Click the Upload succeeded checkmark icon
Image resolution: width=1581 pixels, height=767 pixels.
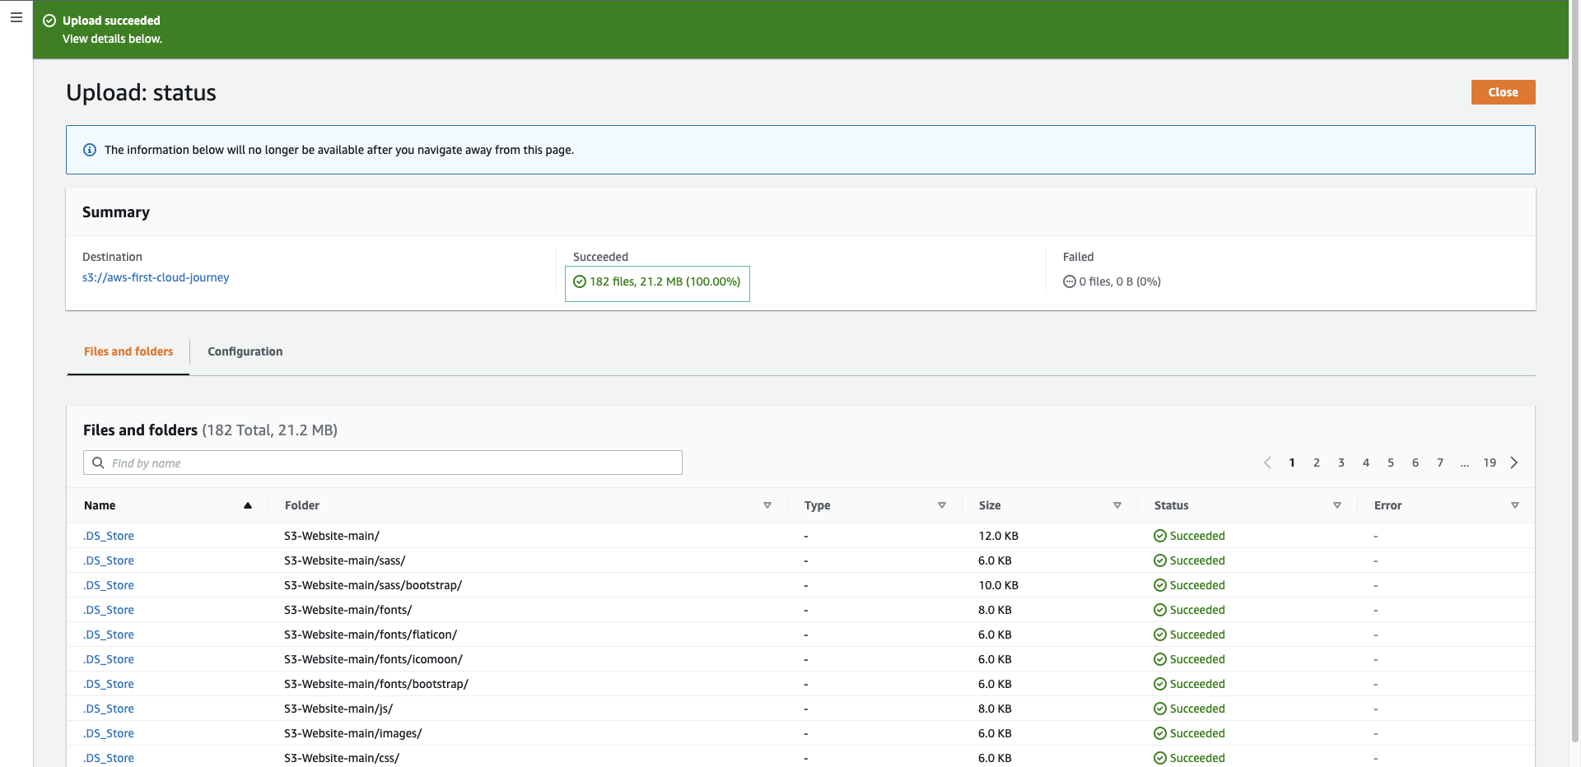point(49,21)
